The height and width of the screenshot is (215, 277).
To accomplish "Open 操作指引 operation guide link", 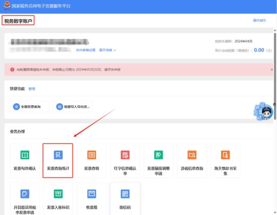I will coord(260,20).
